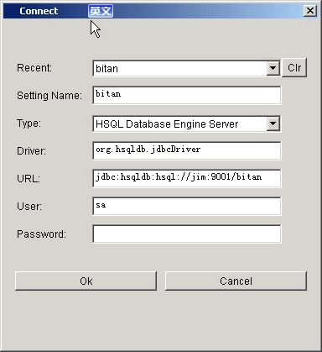The height and width of the screenshot is (352, 322).
Task: Click the Password: label
Action: [x=41, y=234]
